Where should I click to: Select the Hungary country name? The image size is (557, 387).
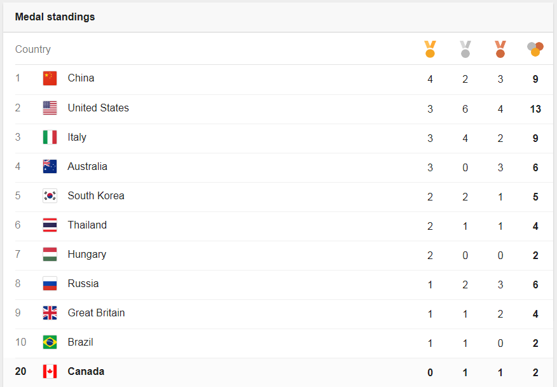tap(87, 255)
